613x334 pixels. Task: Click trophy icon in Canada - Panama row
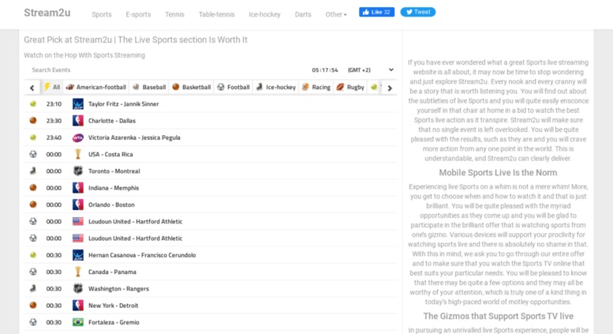click(x=78, y=272)
